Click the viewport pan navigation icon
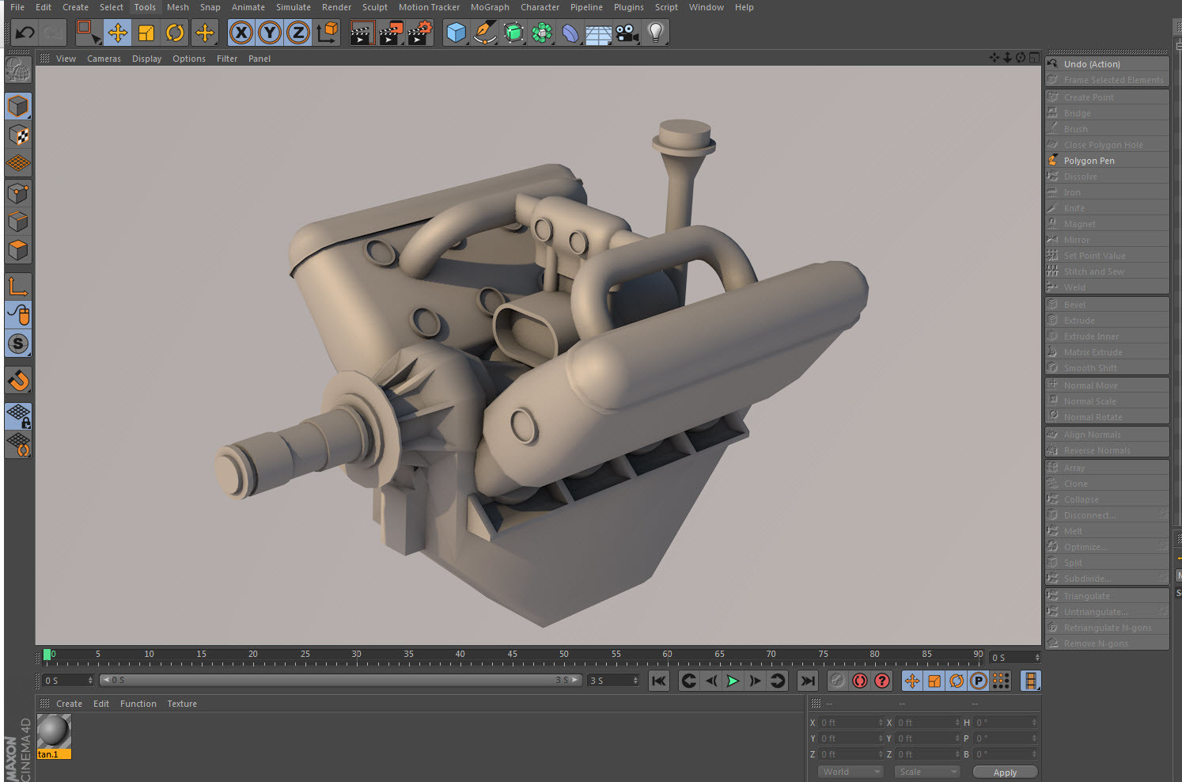The image size is (1182, 782). [994, 58]
